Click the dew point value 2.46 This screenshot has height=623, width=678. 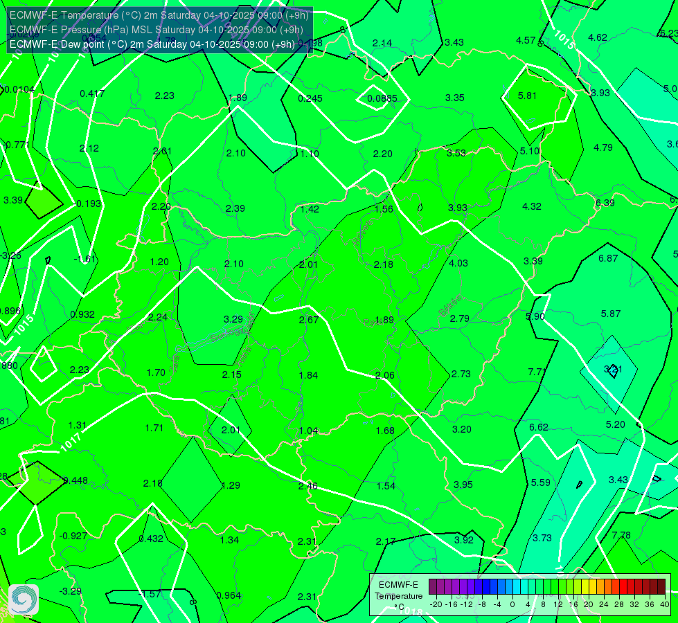308,487
